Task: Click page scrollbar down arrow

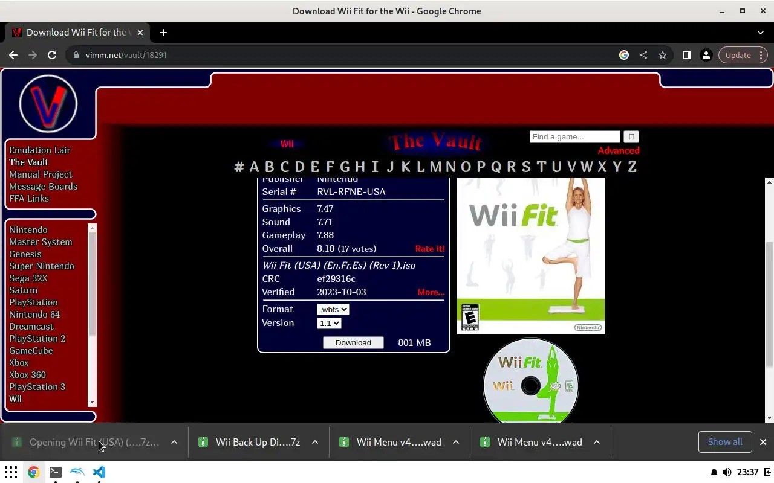Action: (x=769, y=418)
